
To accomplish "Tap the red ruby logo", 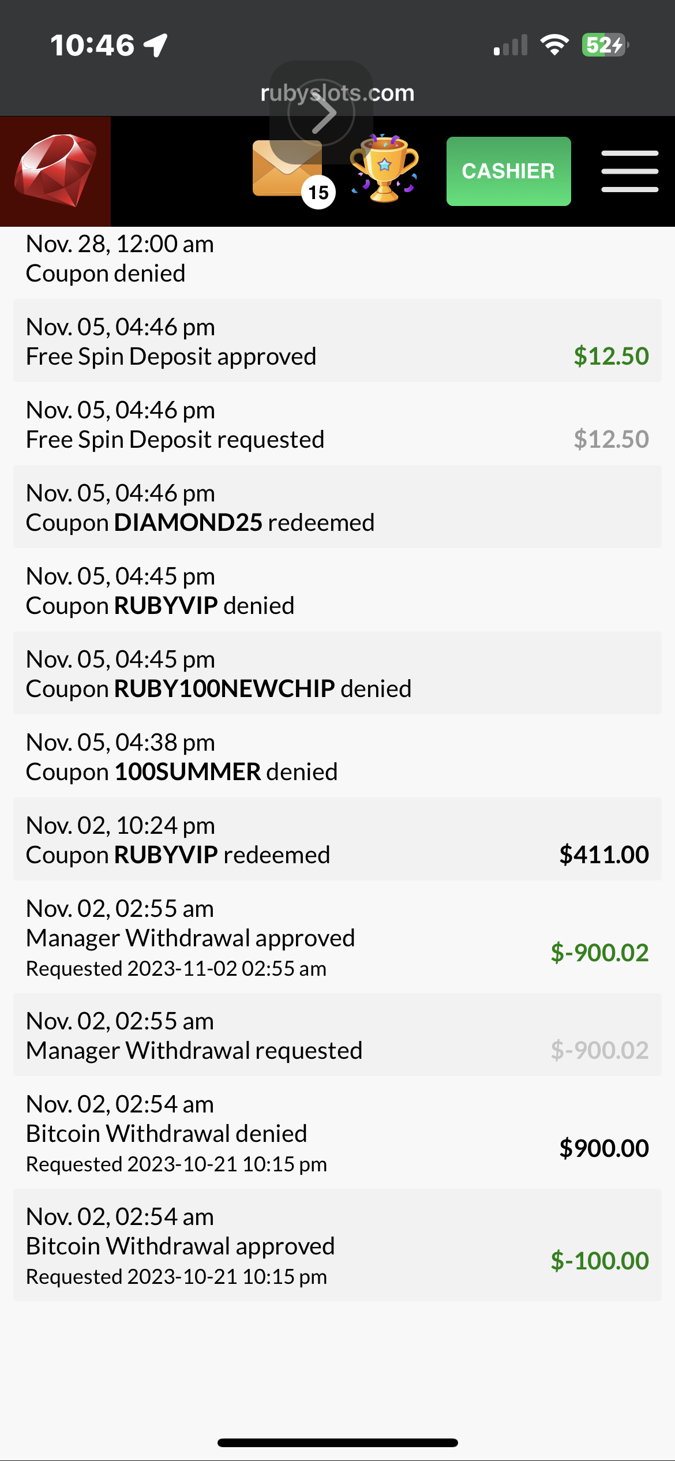I will coord(55,171).
